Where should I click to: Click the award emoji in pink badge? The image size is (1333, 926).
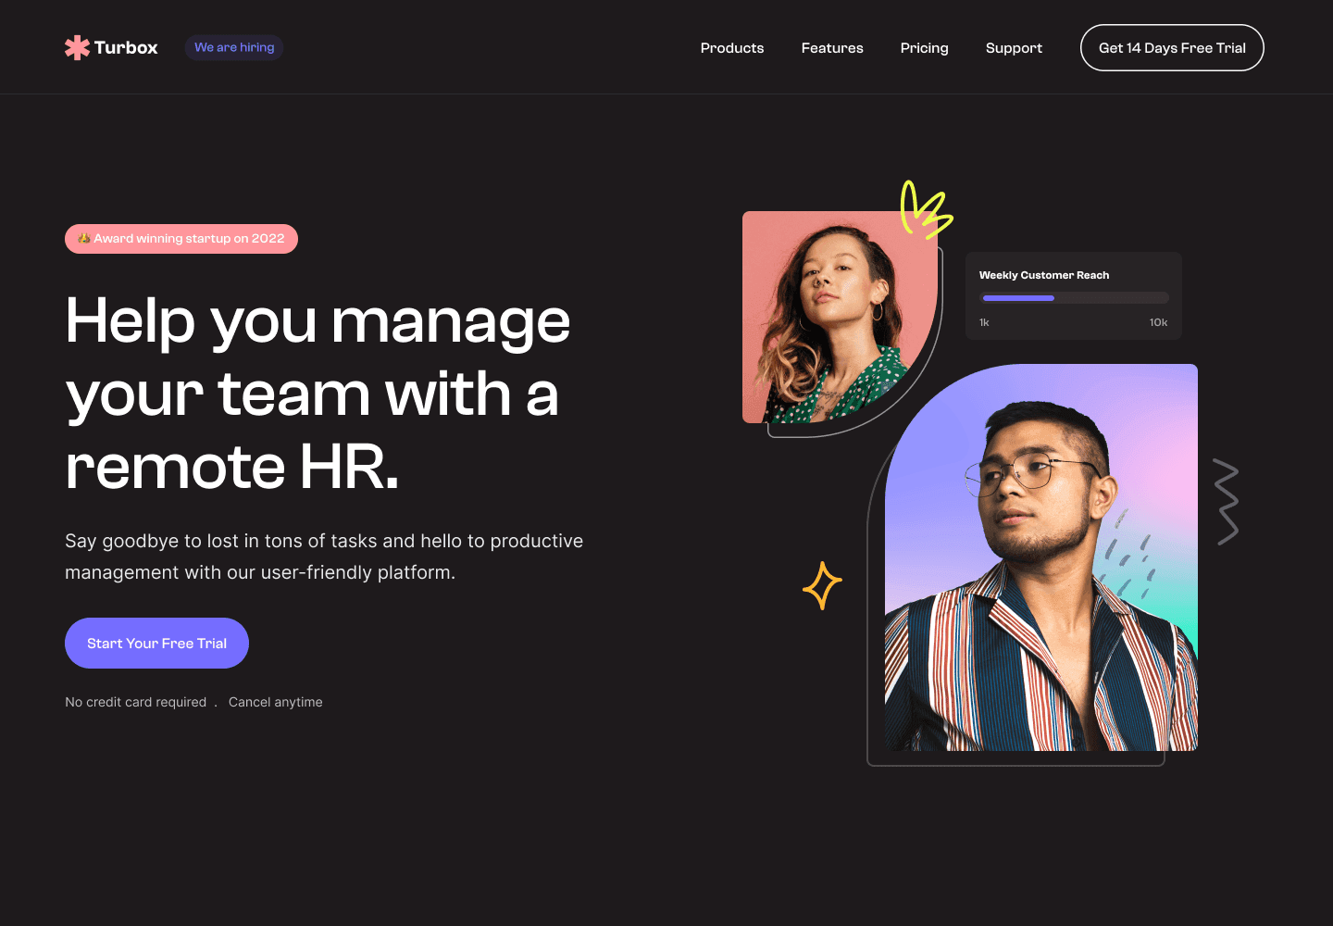click(84, 238)
